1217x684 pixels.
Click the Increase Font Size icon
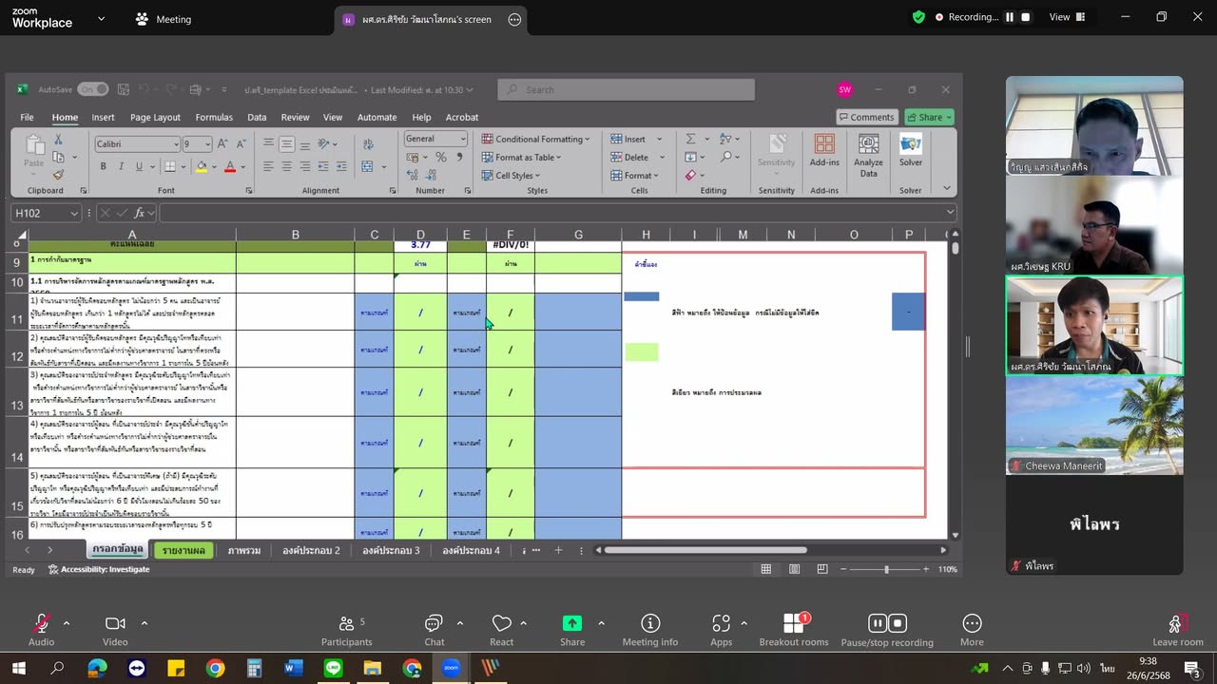tap(222, 143)
